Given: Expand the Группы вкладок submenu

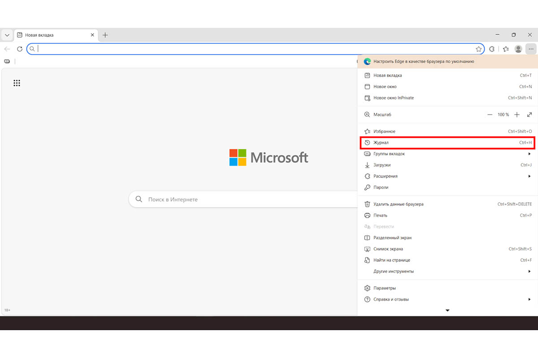Looking at the screenshot, I should 447,154.
